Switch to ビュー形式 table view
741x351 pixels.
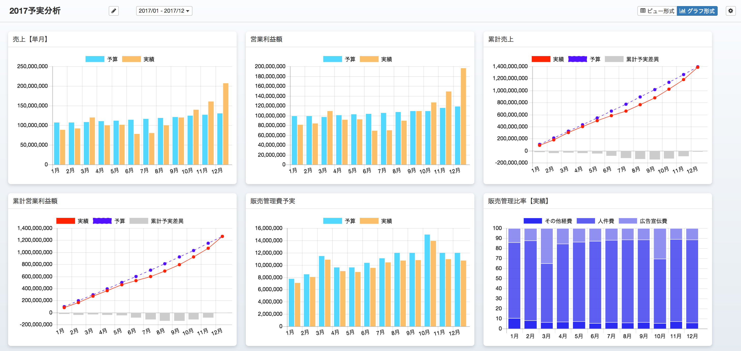(x=657, y=11)
